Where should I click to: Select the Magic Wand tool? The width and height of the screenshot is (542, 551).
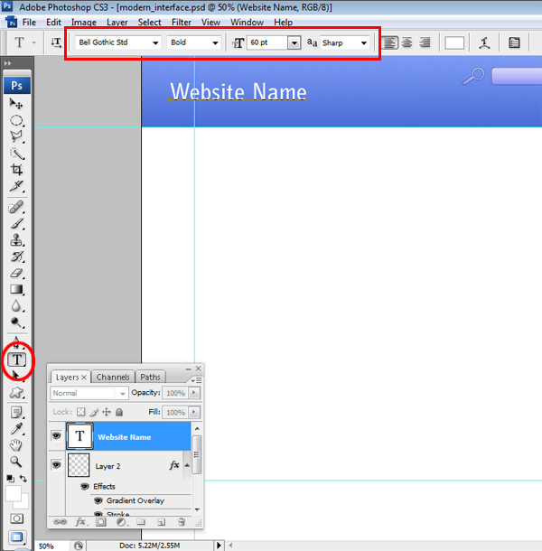tap(16, 154)
